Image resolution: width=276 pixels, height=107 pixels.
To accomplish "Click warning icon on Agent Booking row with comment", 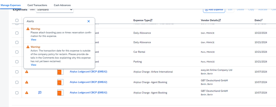I will pyautogui.click(x=27, y=93).
